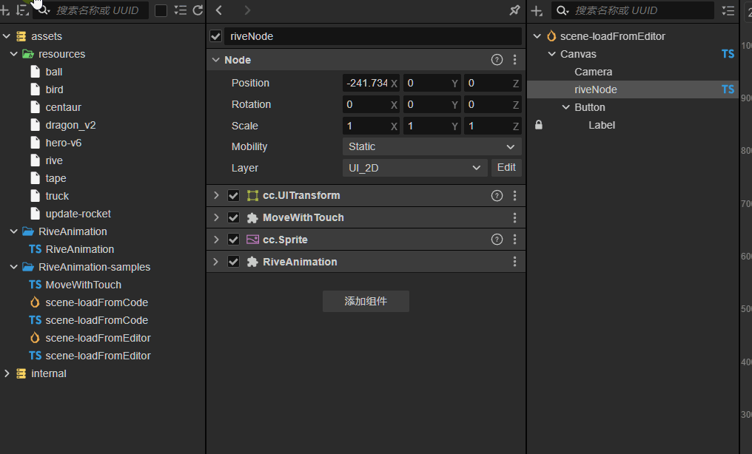Disable the MoveWithTouch component

[234, 217]
